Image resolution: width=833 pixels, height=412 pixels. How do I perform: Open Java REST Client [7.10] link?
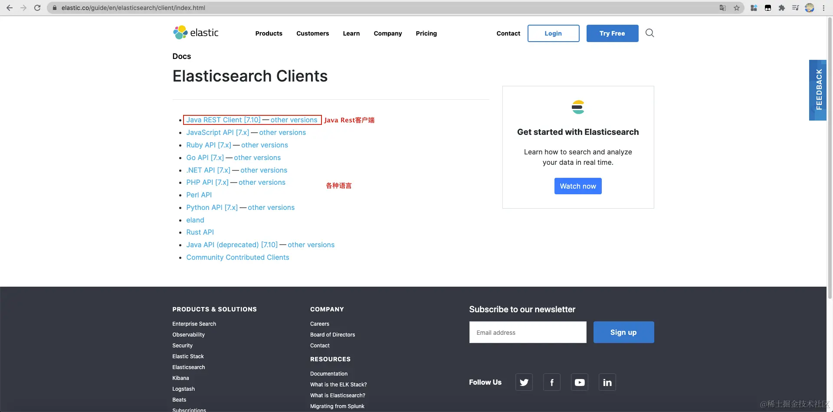click(223, 120)
